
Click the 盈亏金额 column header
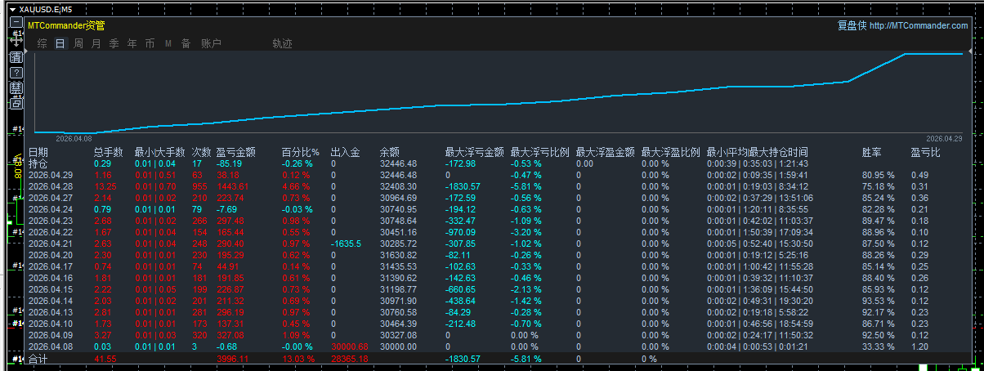(x=236, y=152)
